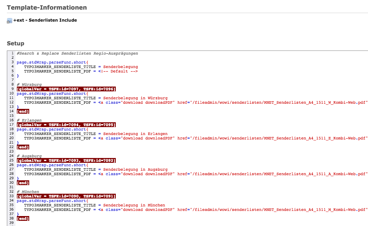Click the '# München' comment line

click(x=28, y=192)
